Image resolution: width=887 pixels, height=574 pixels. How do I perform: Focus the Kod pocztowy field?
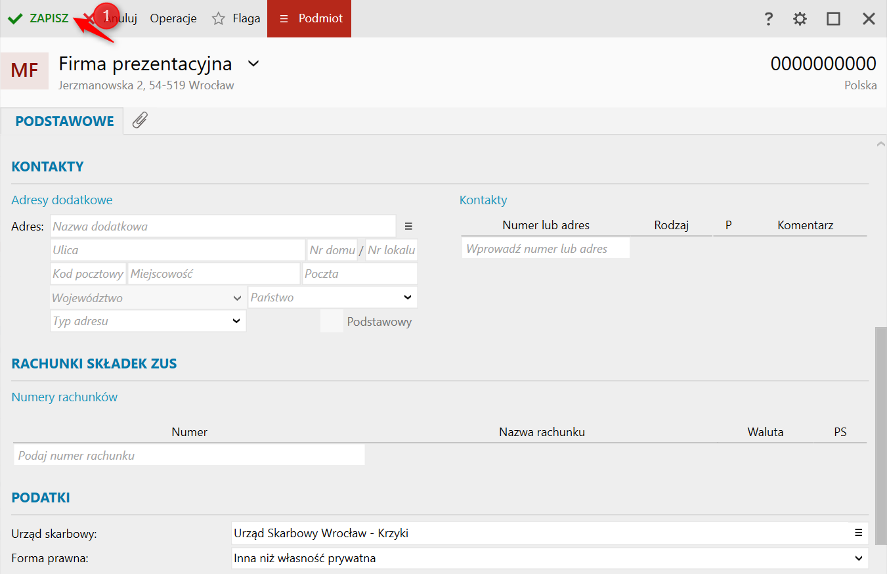(x=88, y=274)
